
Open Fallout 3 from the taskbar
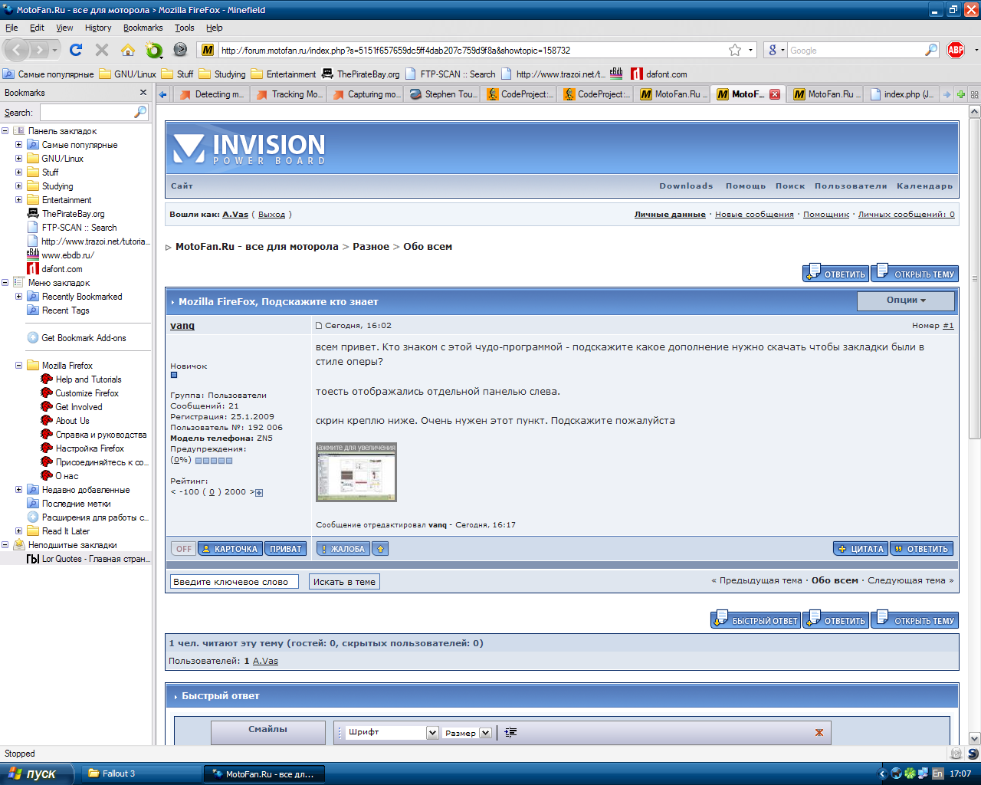click(x=141, y=774)
